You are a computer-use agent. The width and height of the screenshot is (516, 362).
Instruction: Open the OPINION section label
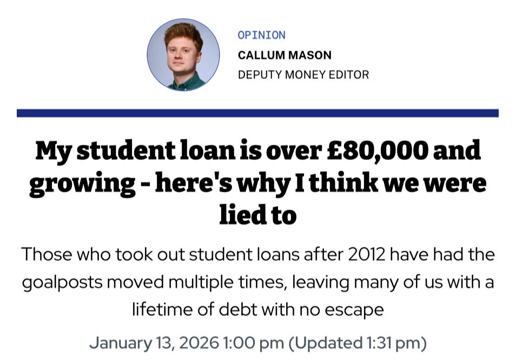[x=262, y=35]
